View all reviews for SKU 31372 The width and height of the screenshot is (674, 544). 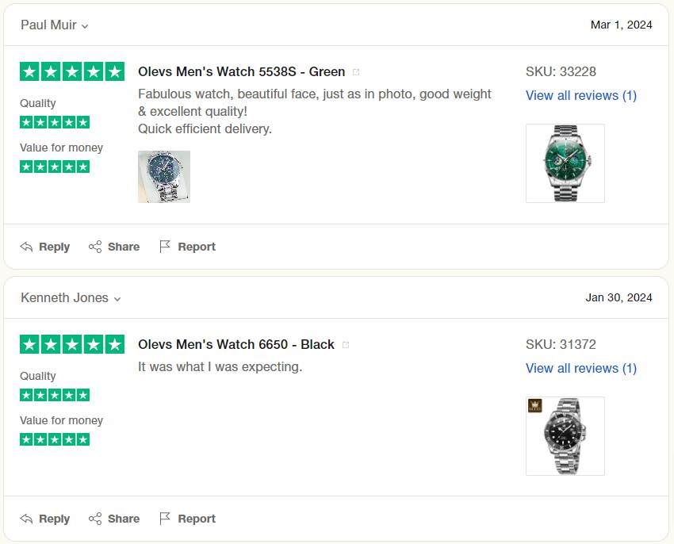pos(581,368)
